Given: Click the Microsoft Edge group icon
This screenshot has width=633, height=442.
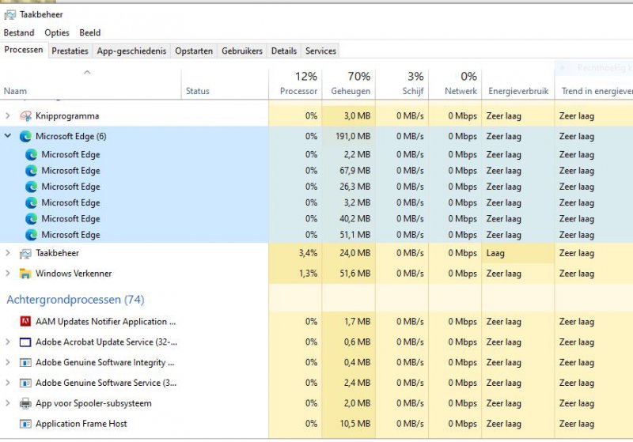Looking at the screenshot, I should pyautogui.click(x=25, y=137).
